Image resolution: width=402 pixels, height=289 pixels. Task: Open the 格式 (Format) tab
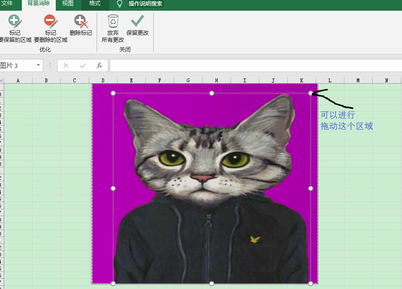point(95,3)
